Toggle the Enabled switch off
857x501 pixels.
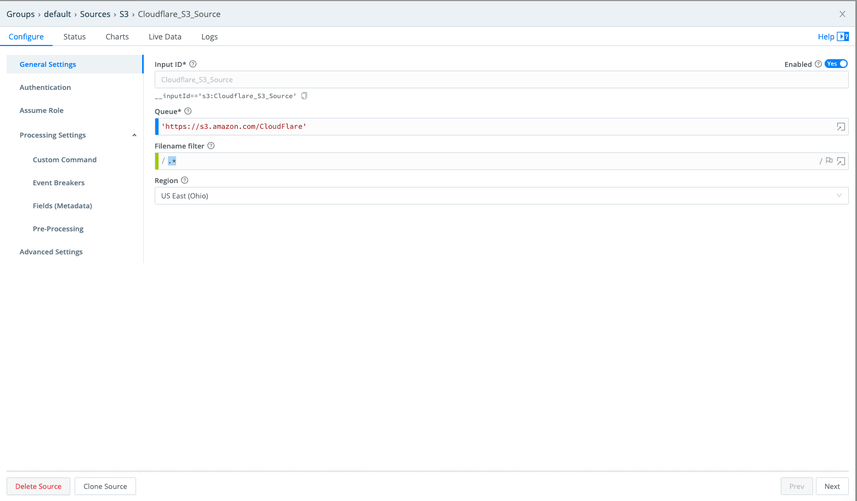[836, 64]
